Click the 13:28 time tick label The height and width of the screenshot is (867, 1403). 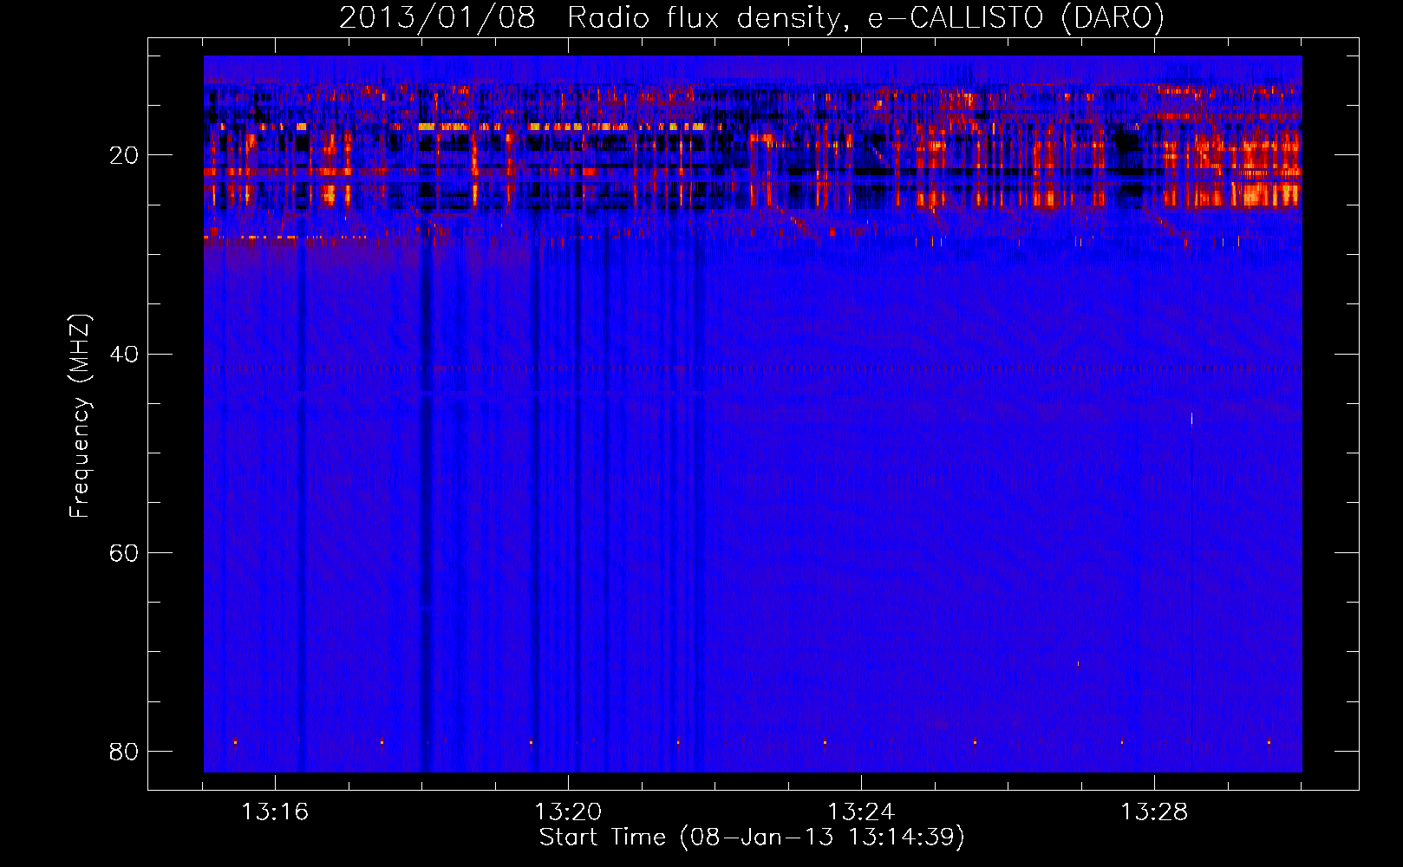(1154, 812)
